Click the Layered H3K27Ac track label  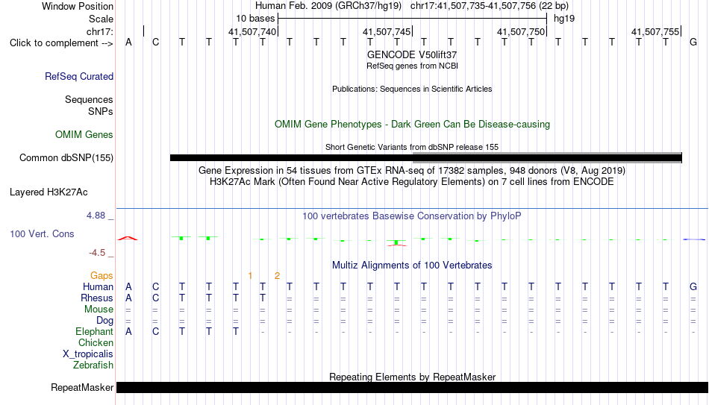click(x=49, y=192)
